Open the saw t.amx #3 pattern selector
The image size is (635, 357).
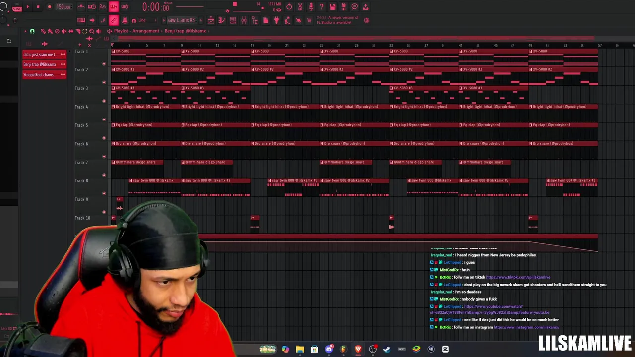[181, 20]
